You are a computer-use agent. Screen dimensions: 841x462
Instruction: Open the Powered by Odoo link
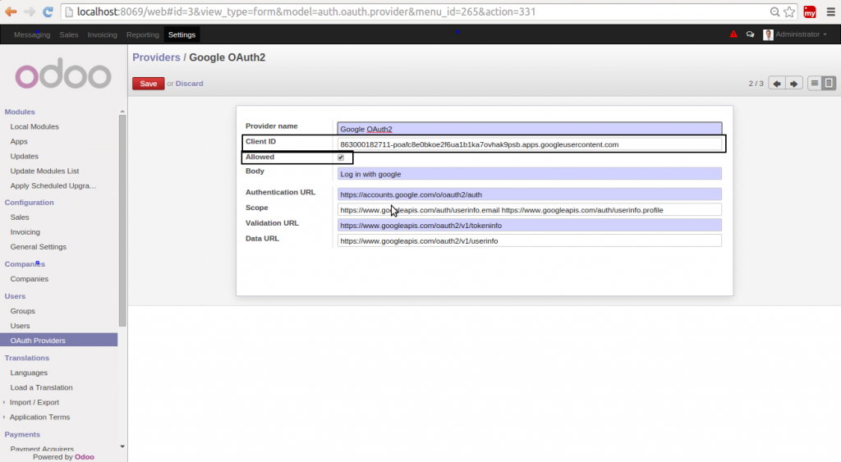click(85, 456)
